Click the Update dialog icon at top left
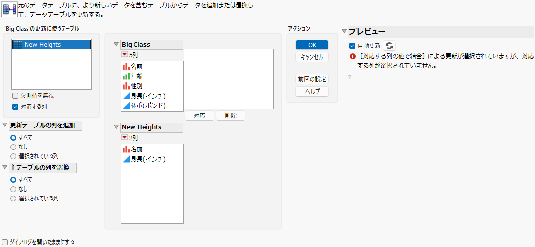Screen dimensions: 535x247 9,9
